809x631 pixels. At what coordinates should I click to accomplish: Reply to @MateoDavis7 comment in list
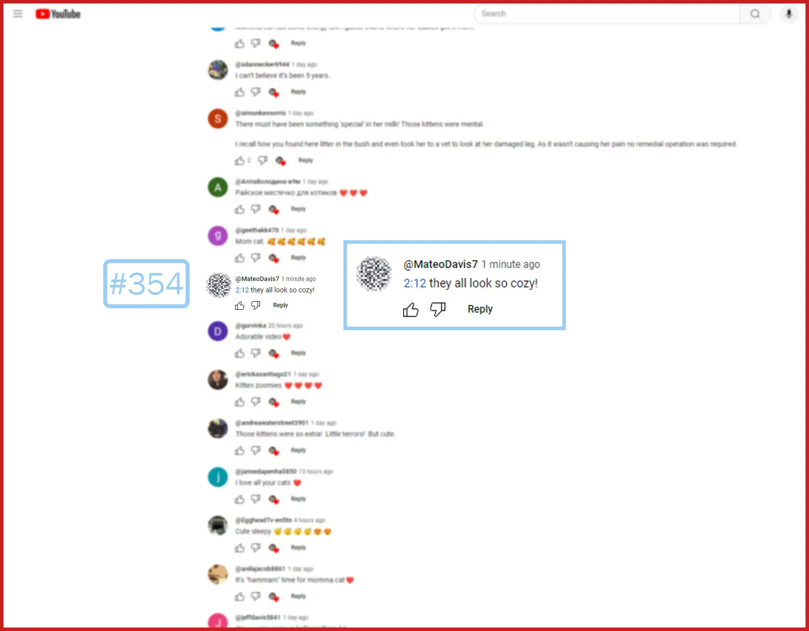280,305
